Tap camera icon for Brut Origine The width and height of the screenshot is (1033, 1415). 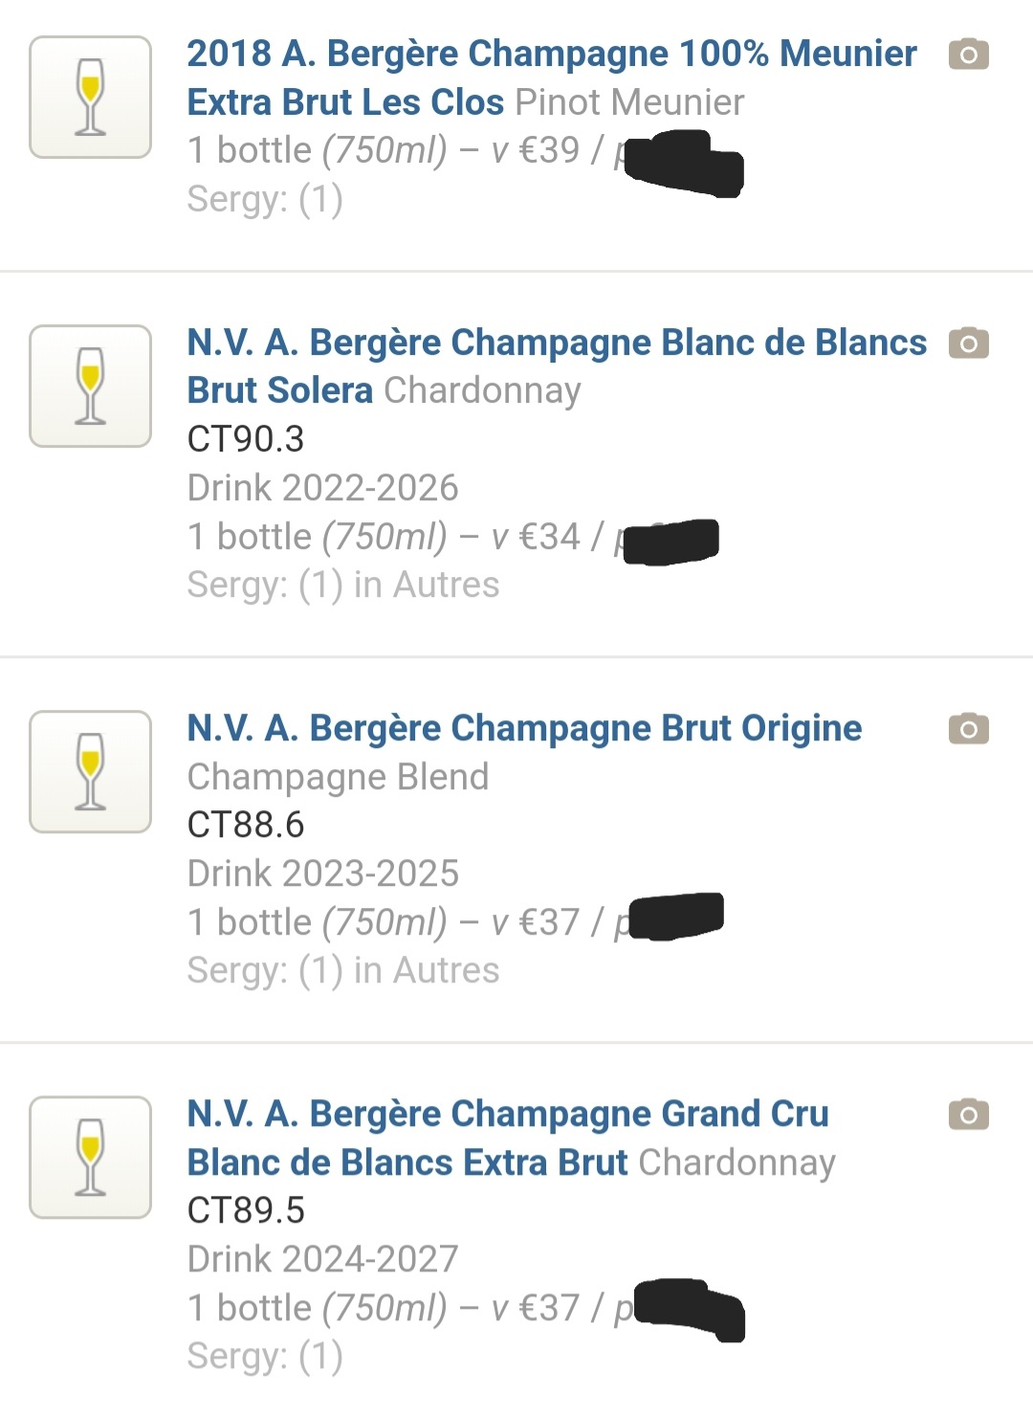point(968,729)
